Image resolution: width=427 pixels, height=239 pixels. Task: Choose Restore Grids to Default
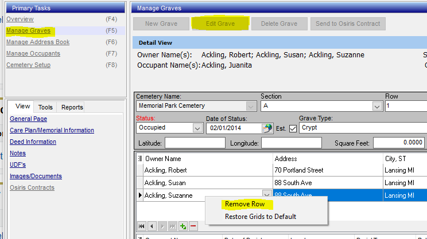point(261,217)
